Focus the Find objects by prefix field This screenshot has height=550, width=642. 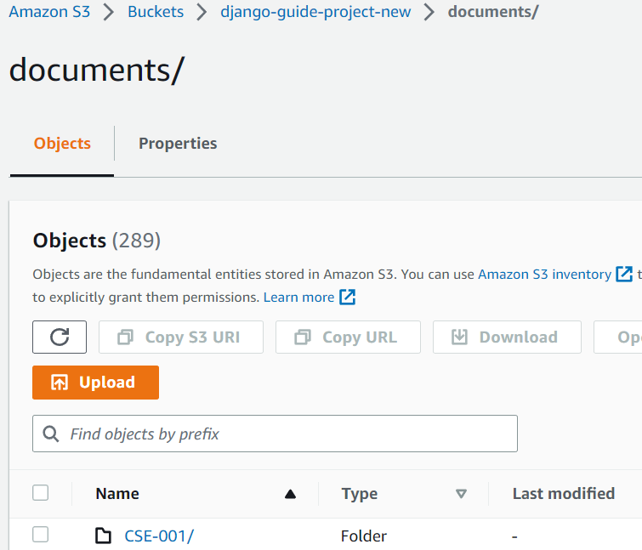[275, 434]
